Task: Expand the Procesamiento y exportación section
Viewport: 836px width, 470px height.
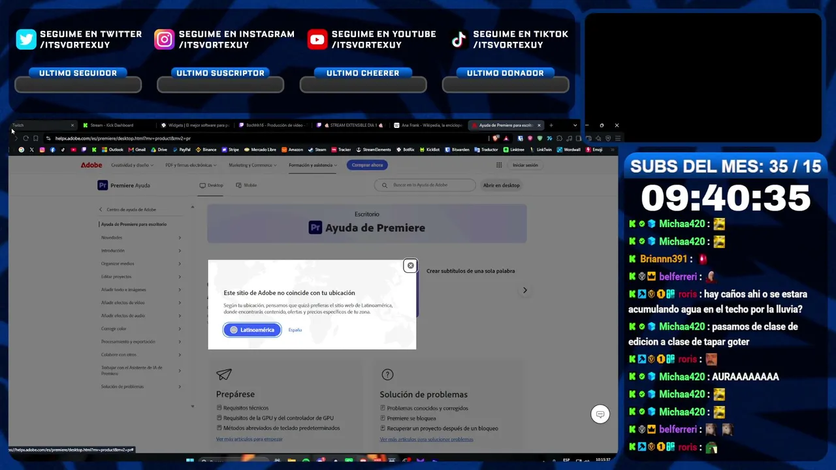Action: pyautogui.click(x=141, y=342)
